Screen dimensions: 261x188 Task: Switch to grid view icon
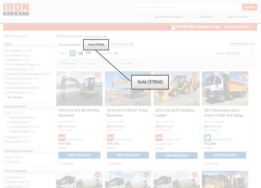coord(73,53)
